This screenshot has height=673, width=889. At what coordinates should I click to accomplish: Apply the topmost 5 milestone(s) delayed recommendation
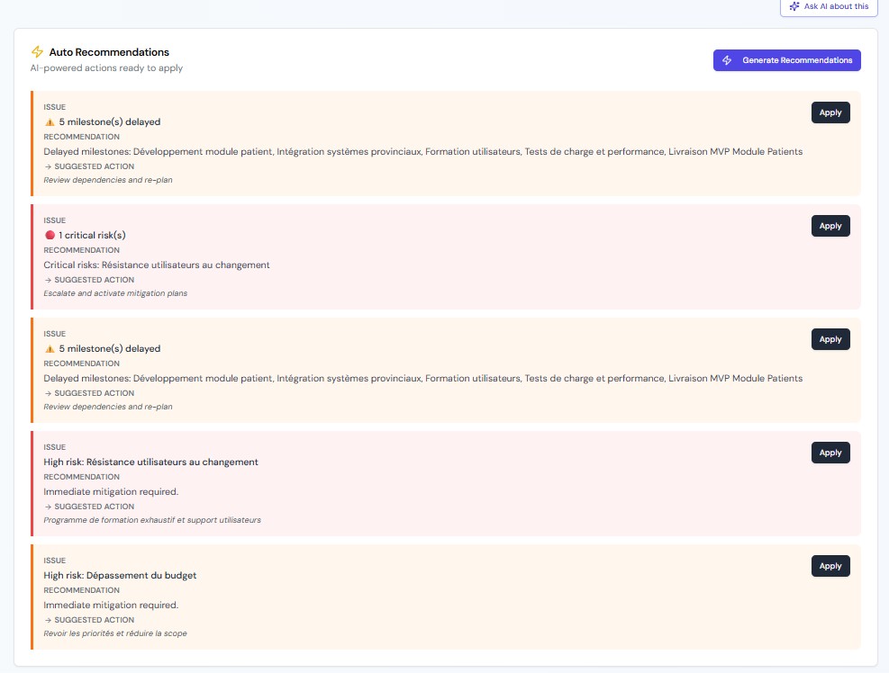point(830,112)
